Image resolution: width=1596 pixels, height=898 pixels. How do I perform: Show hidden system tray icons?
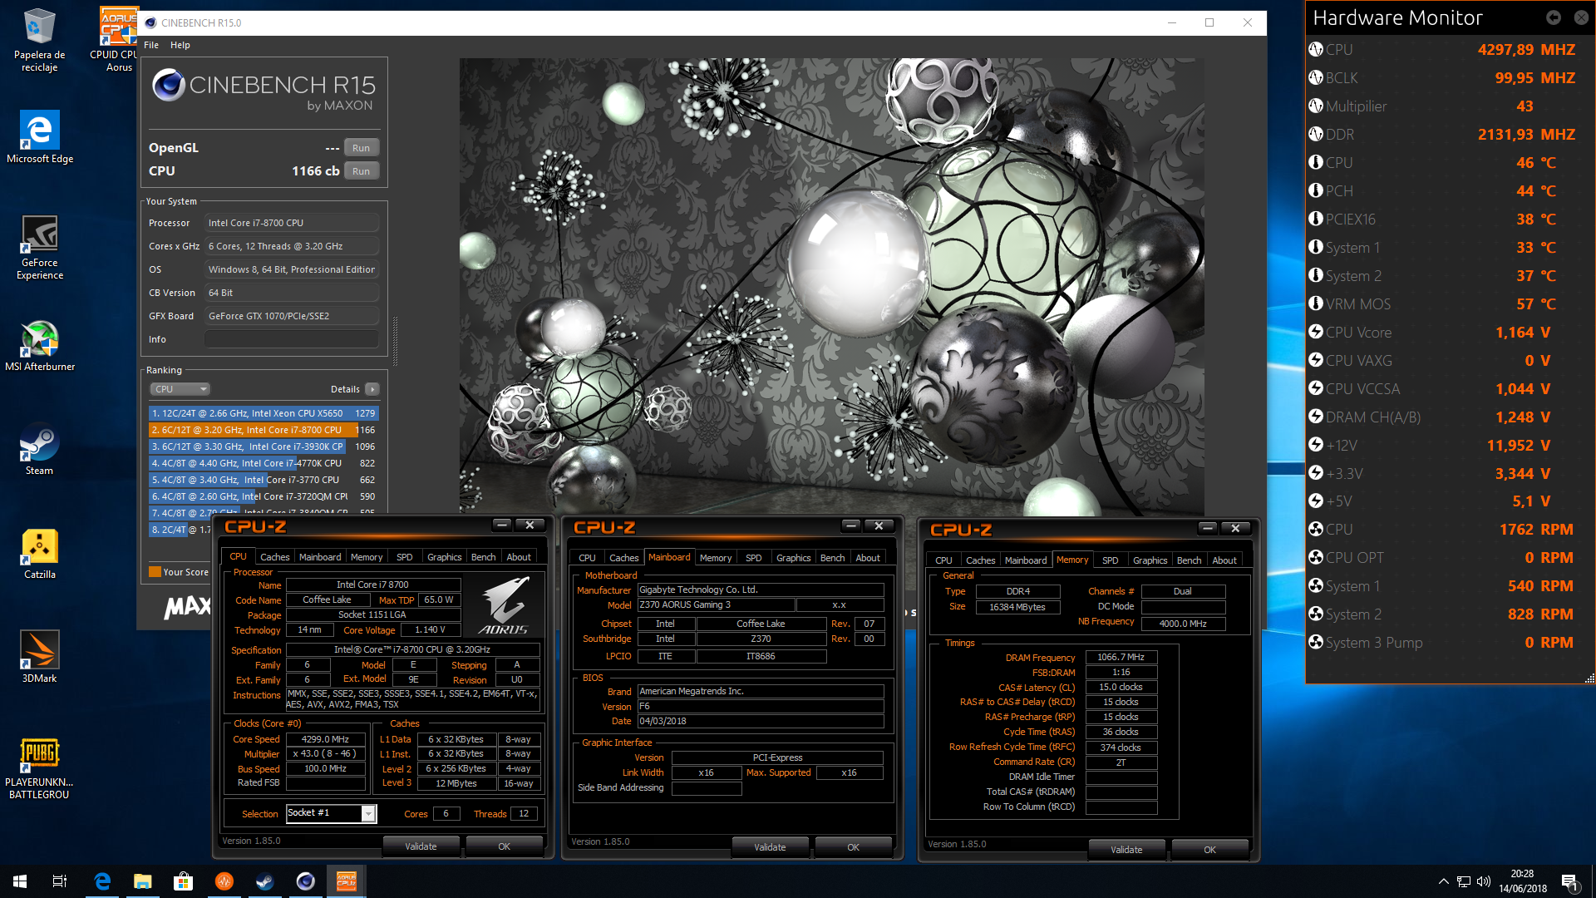1444,881
